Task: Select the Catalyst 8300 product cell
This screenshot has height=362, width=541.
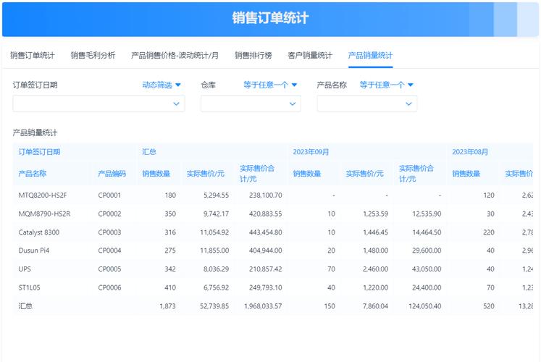Action: coord(39,232)
